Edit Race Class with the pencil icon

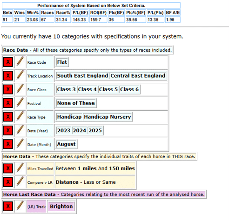click(x=20, y=89)
